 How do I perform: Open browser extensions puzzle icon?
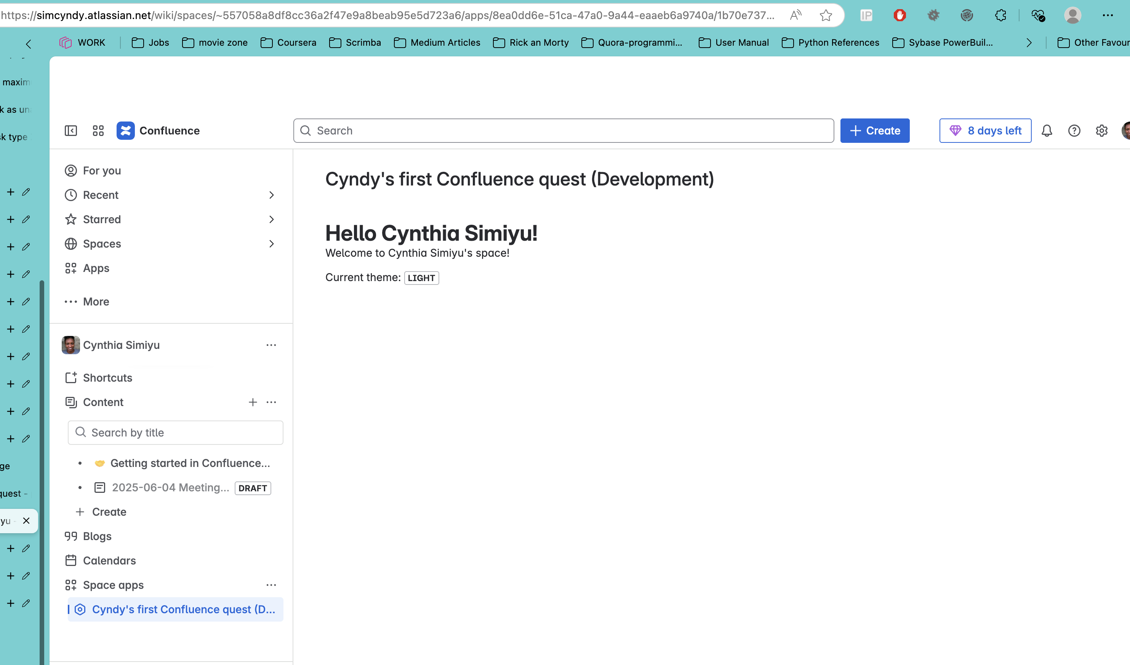click(1000, 16)
